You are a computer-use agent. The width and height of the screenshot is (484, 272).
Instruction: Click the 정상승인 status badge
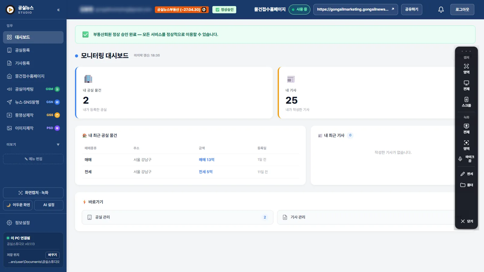[x=224, y=10]
